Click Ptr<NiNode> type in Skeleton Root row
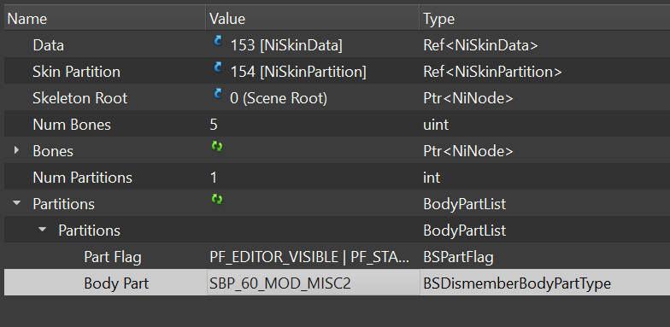Viewport: 670px width, 327px height. [x=468, y=98]
